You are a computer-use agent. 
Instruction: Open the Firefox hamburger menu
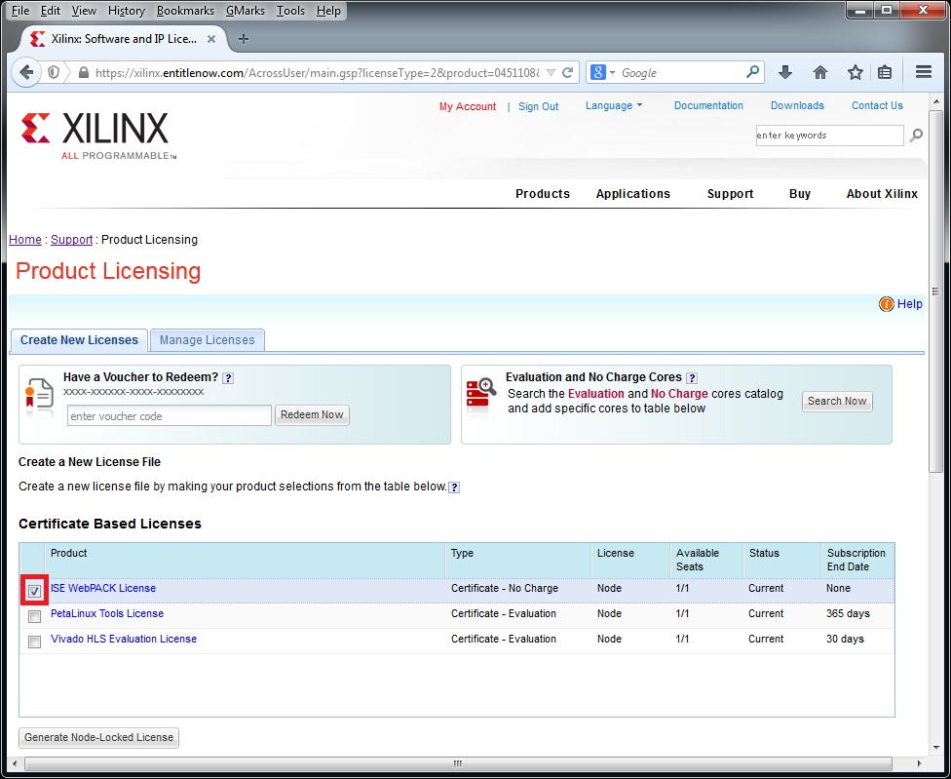924,72
